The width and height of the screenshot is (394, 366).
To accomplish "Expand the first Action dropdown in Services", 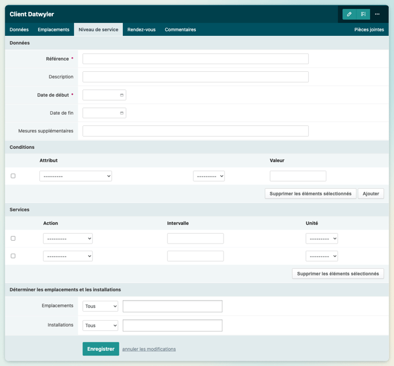I will pos(68,238).
